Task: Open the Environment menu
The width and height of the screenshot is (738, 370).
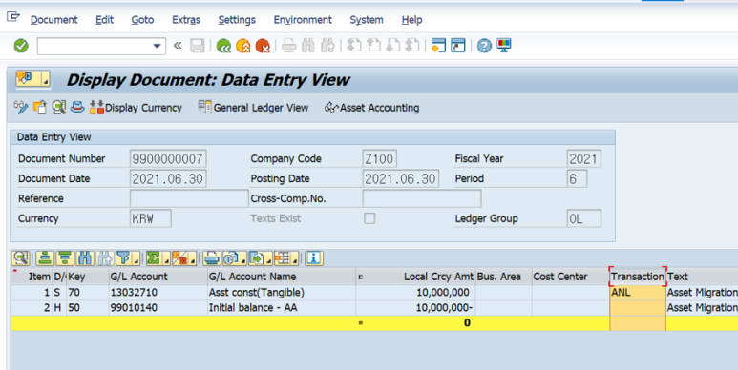Action: pos(303,20)
